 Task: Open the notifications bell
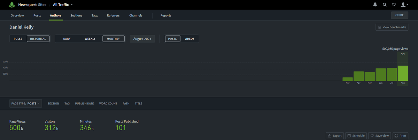pos(375,5)
